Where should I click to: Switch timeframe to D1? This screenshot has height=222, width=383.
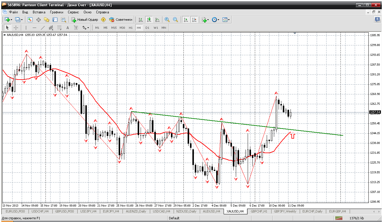(x=147, y=28)
